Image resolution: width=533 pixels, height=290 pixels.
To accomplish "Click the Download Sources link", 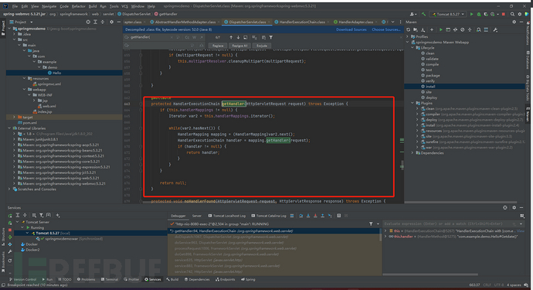I will tap(351, 29).
